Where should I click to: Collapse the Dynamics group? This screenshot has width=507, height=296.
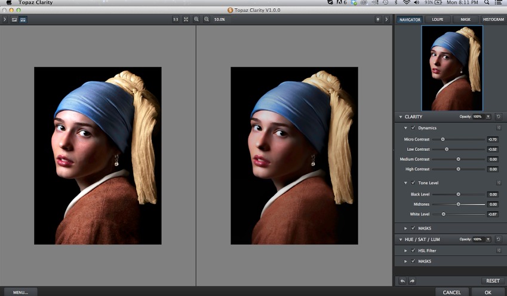click(x=405, y=128)
